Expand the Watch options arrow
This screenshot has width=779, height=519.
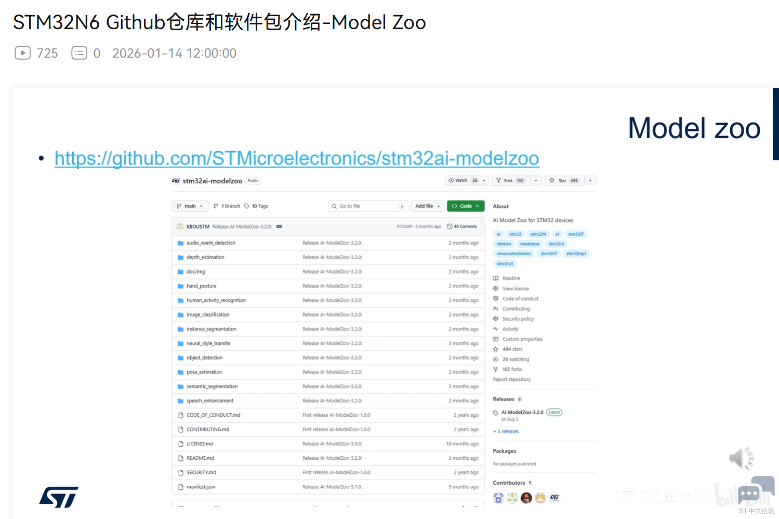click(484, 181)
